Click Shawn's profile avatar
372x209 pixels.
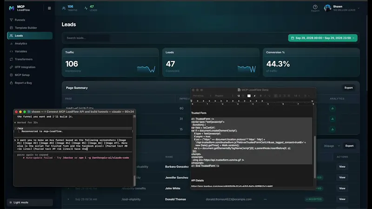click(x=327, y=8)
